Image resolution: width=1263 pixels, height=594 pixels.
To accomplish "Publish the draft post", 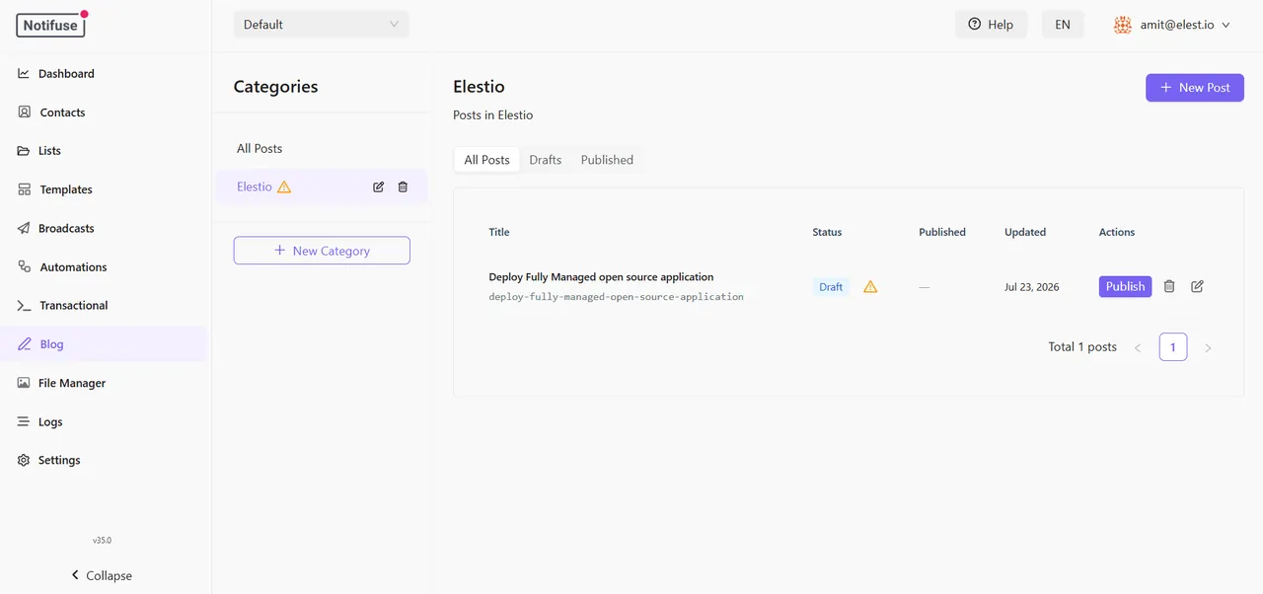I will pyautogui.click(x=1125, y=286).
